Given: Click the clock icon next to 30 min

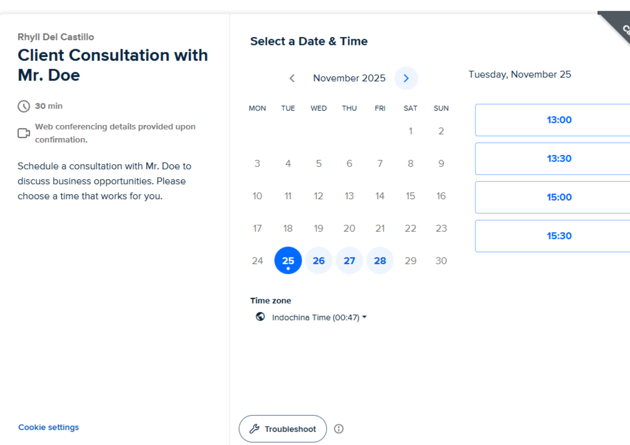Looking at the screenshot, I should tap(24, 106).
